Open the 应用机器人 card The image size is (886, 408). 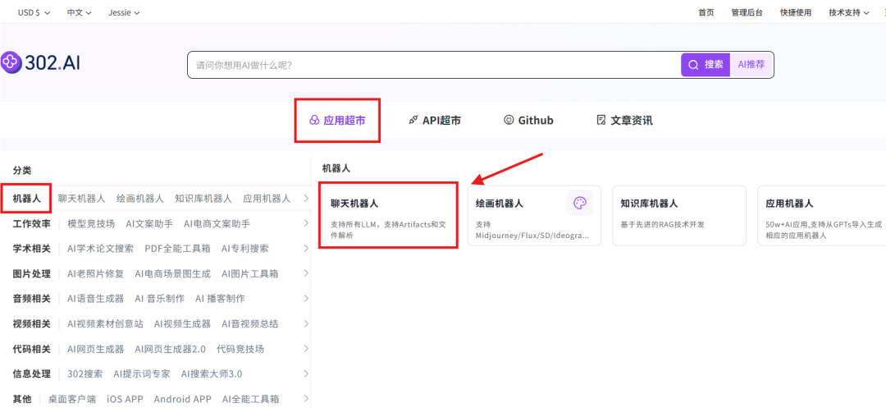click(x=822, y=215)
